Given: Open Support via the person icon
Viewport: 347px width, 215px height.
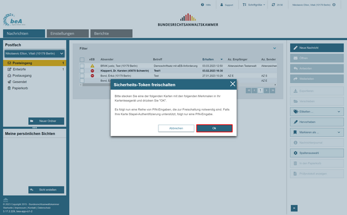Looking at the screenshot, I should pos(221,5).
